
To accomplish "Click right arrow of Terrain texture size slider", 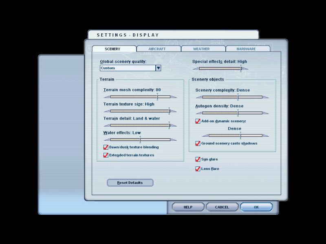I will click(x=174, y=111).
